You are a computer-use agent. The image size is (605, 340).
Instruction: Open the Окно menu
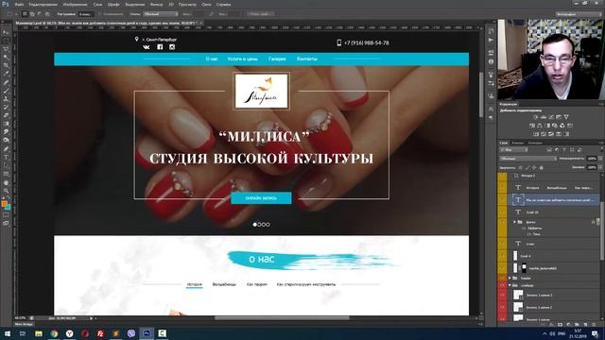coord(206,4)
